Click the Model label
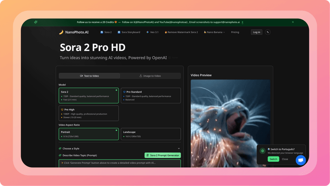 click(62, 85)
